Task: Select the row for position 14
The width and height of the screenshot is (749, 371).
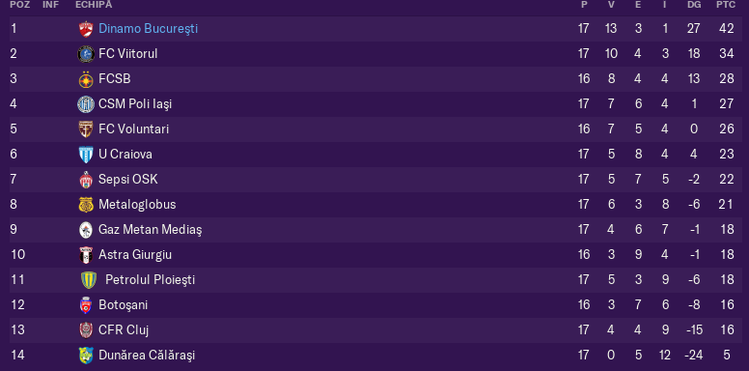Action: pyautogui.click(x=375, y=356)
